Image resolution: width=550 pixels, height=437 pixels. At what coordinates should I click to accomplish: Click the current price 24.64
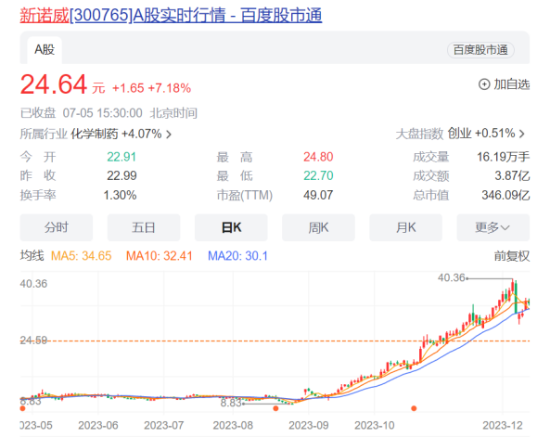click(x=54, y=84)
